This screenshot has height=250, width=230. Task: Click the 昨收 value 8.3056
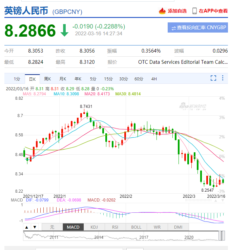pos(87,51)
